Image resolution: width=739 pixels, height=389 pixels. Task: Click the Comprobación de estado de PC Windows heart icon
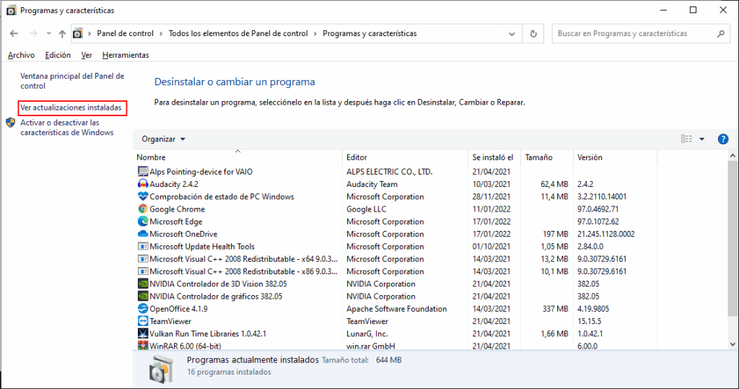pos(142,196)
